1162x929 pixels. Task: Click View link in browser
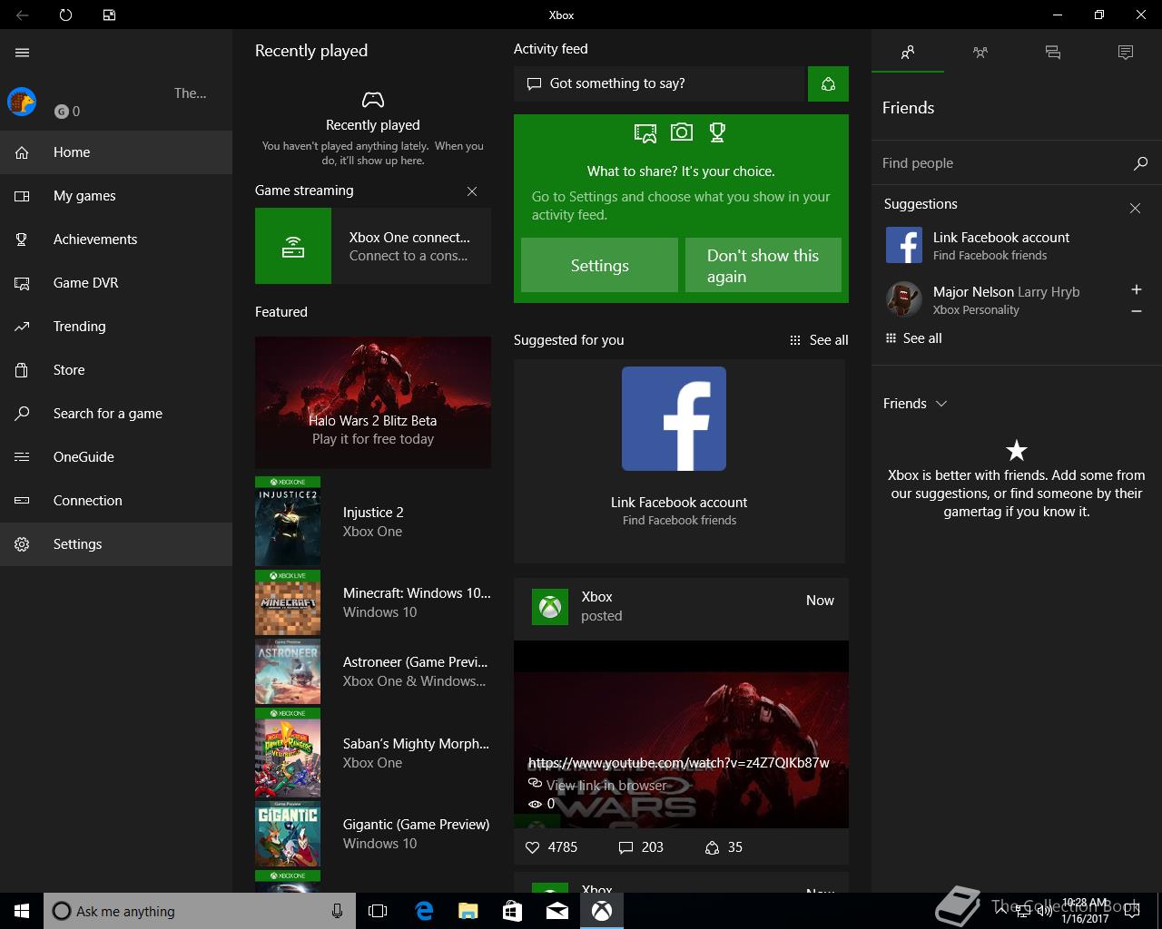pos(606,785)
